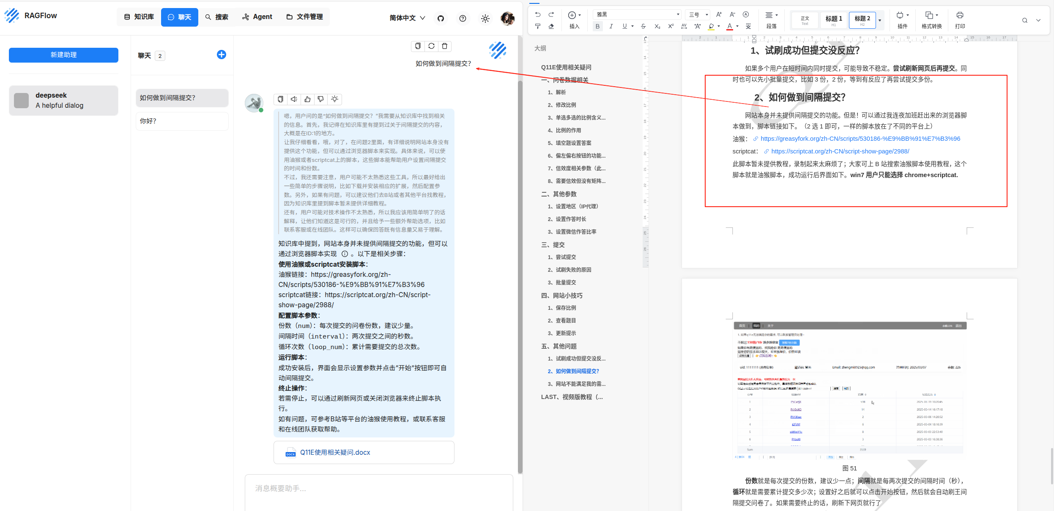The image size is (1054, 511).
Task: Open the Agent tab
Action: (x=257, y=17)
